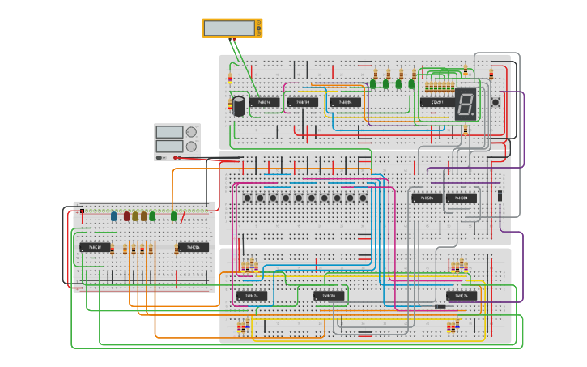Click the bench power supply unit

pos(177,140)
